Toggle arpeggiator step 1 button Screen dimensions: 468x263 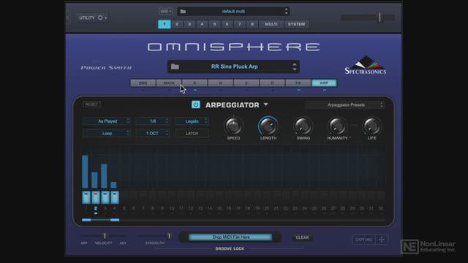(x=86, y=197)
